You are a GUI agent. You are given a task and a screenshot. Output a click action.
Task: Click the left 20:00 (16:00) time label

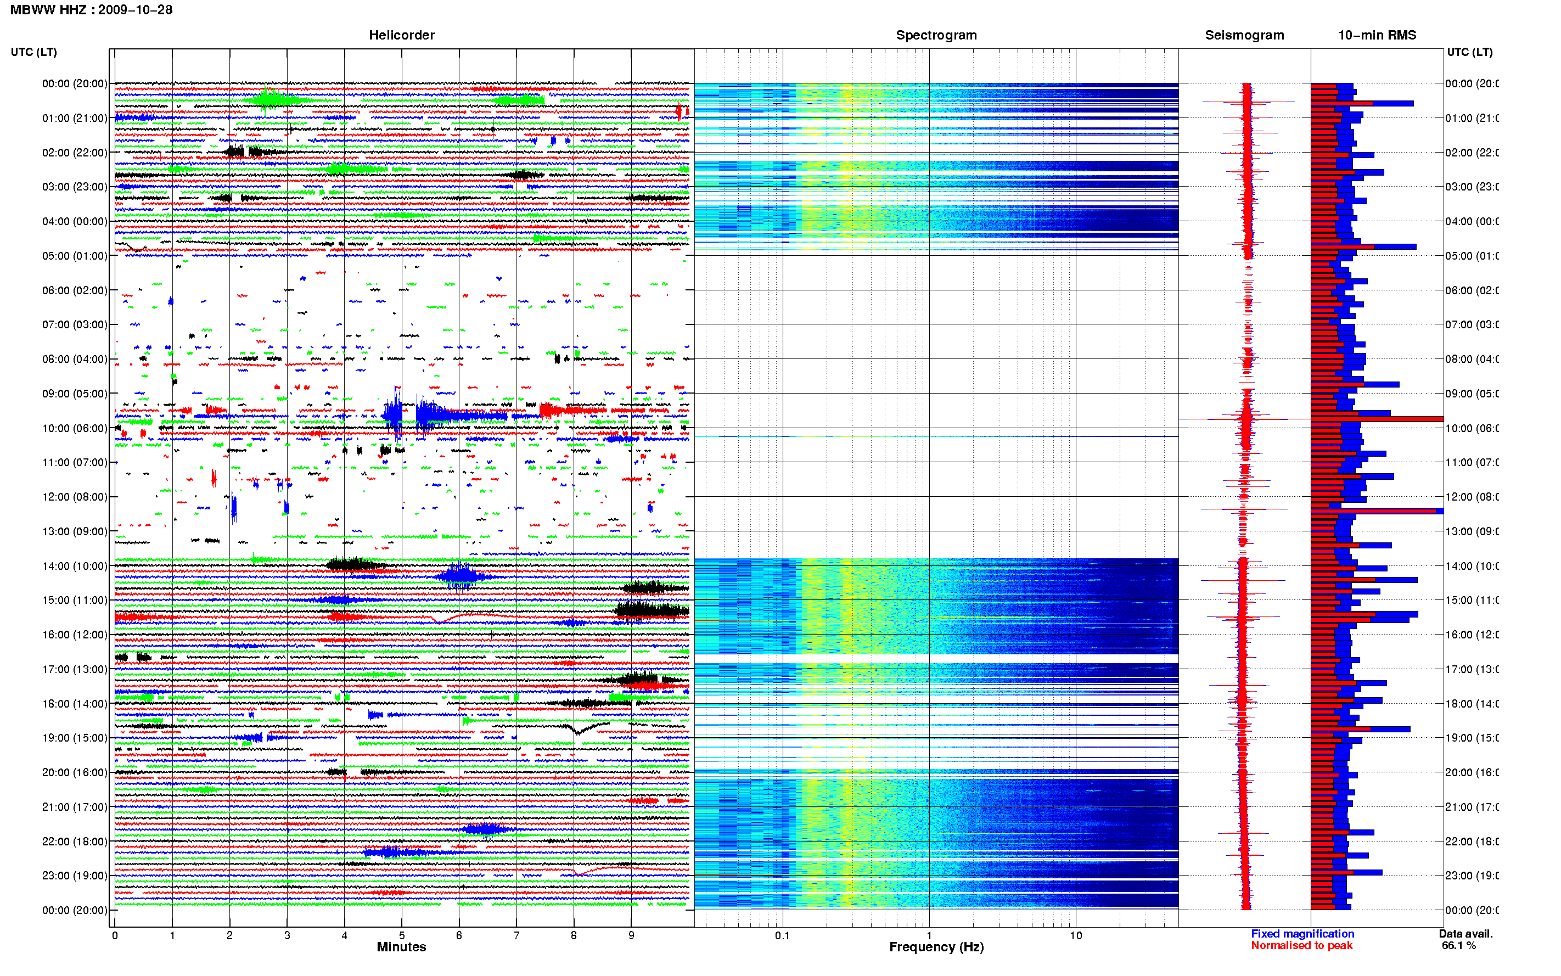[75, 772]
